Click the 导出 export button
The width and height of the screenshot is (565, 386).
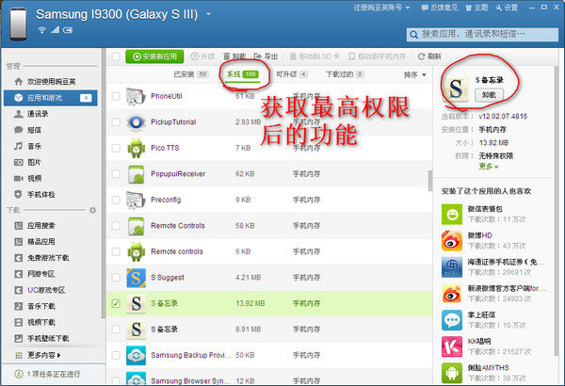266,56
